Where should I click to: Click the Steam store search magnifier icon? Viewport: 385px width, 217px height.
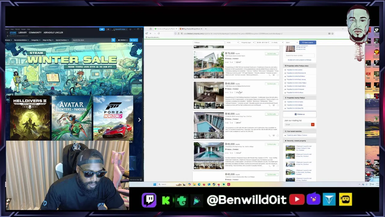click(x=113, y=40)
